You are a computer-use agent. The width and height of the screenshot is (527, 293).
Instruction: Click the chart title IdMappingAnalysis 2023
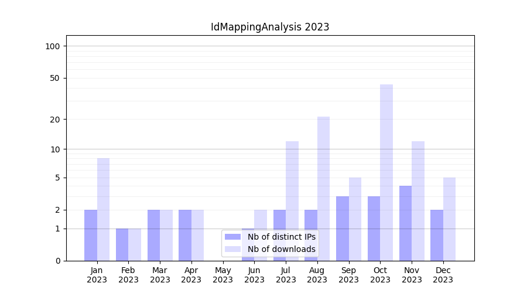[x=270, y=27]
